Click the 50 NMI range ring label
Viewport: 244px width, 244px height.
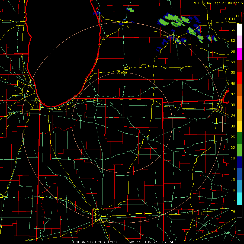point(122,72)
